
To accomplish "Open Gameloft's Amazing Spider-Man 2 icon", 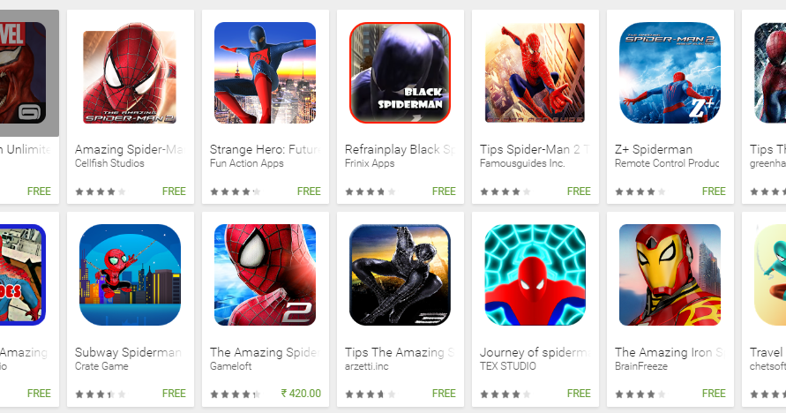I will (x=266, y=274).
